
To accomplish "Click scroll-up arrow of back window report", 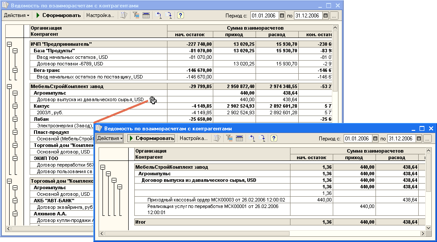I will click(x=335, y=27).
